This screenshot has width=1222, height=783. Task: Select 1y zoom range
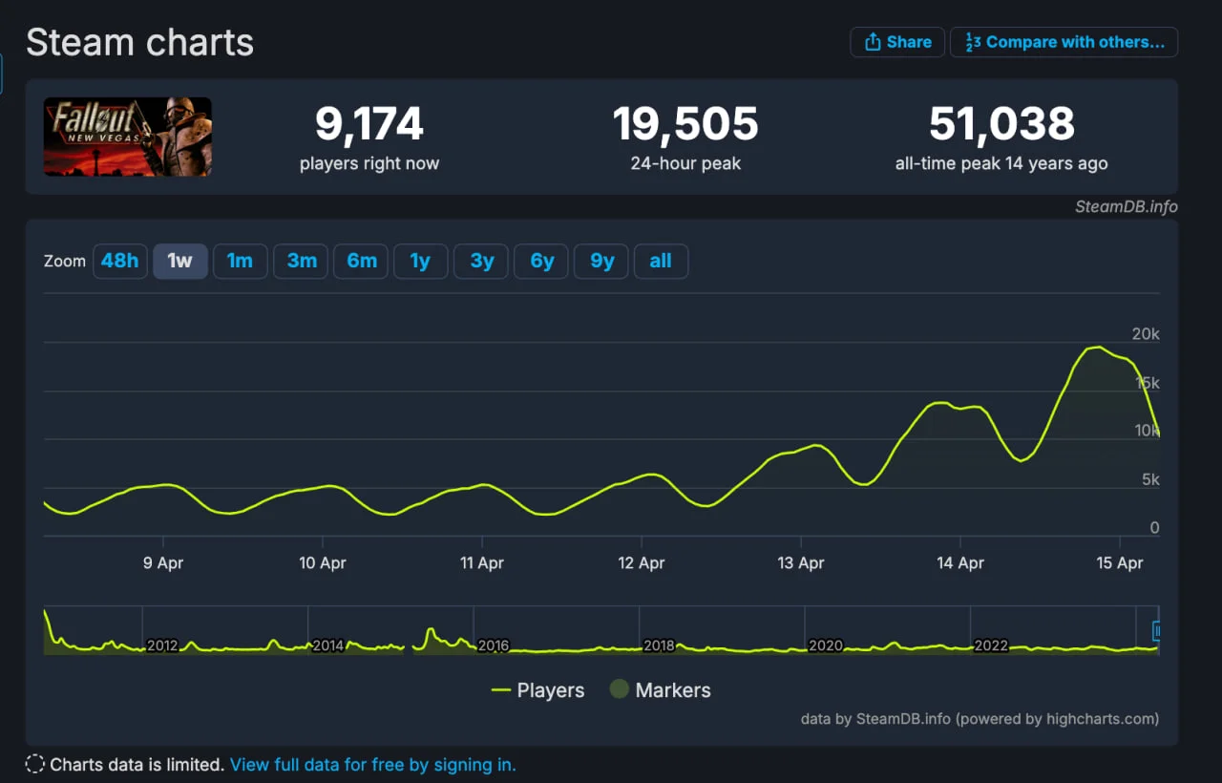(420, 261)
